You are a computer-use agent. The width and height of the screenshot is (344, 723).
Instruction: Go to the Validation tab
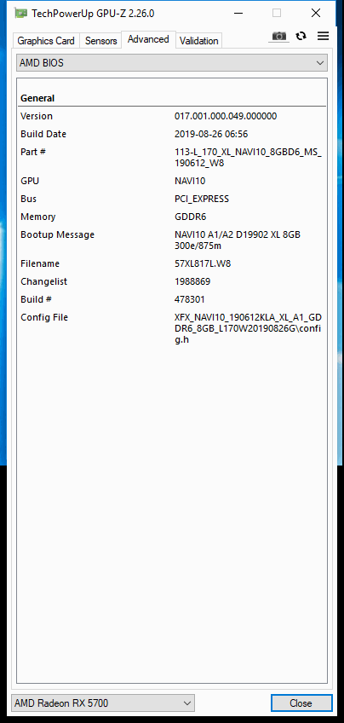coord(199,41)
